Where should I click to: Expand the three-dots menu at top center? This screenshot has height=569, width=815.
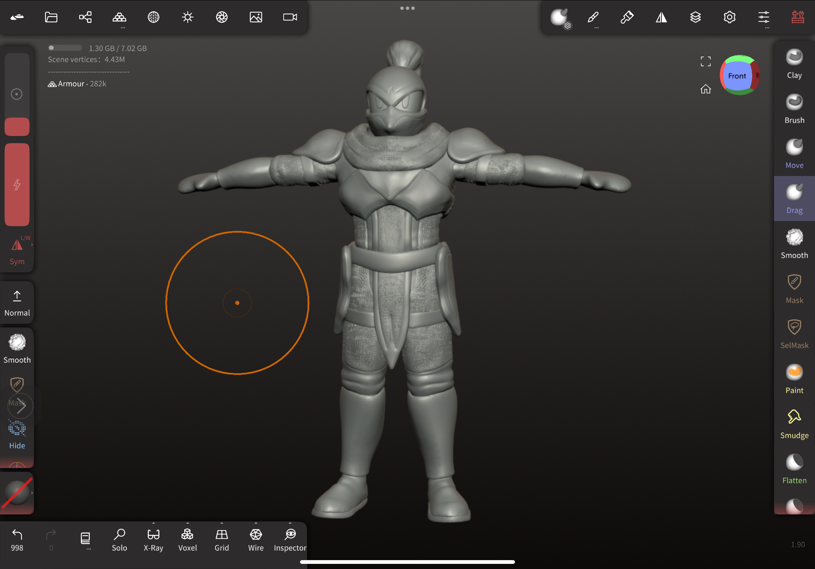coord(407,8)
